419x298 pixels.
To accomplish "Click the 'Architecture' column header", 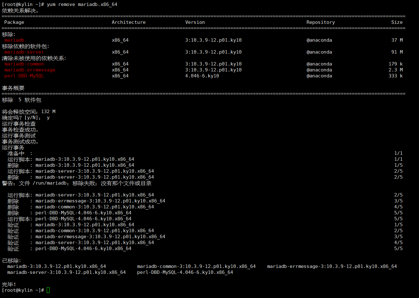I will [129, 22].
